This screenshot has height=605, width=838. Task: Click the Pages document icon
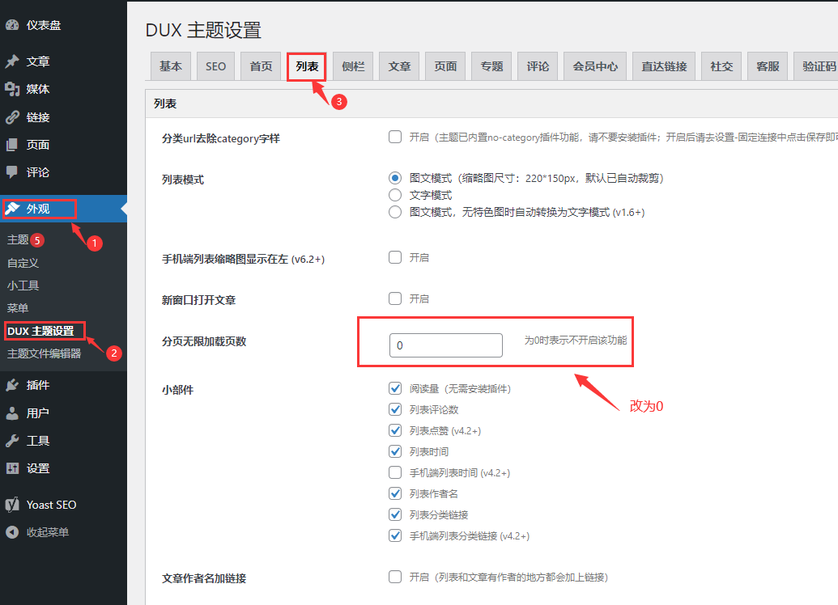point(12,145)
